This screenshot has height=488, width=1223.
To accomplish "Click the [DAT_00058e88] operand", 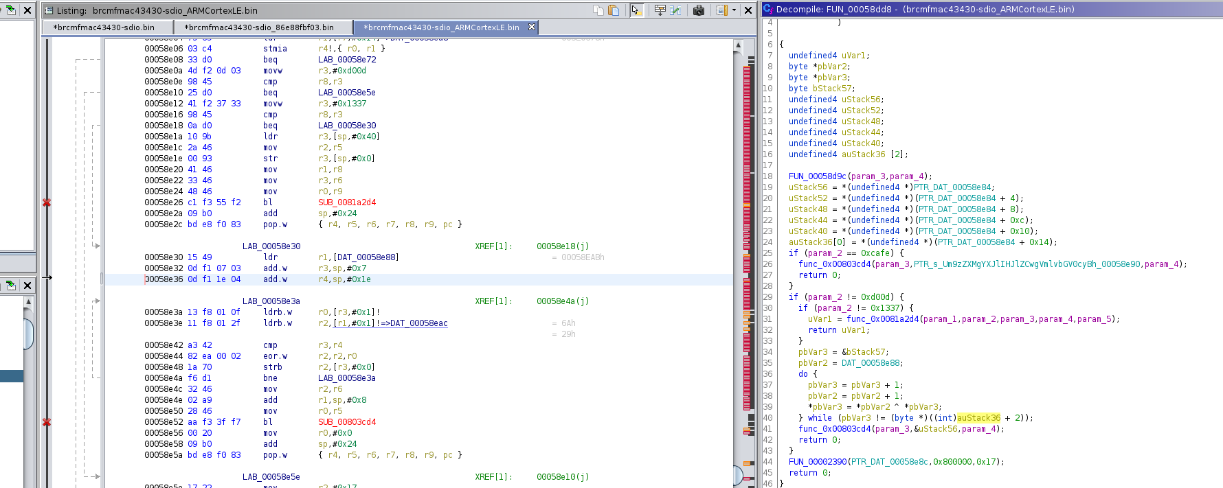I will coord(366,257).
